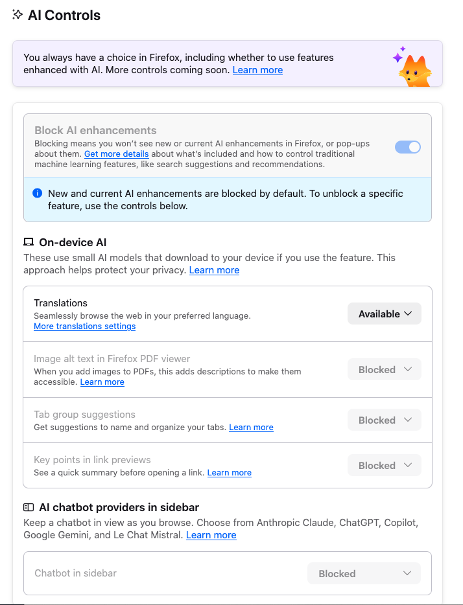Open Image alt text Blocked dropdown

(x=385, y=370)
